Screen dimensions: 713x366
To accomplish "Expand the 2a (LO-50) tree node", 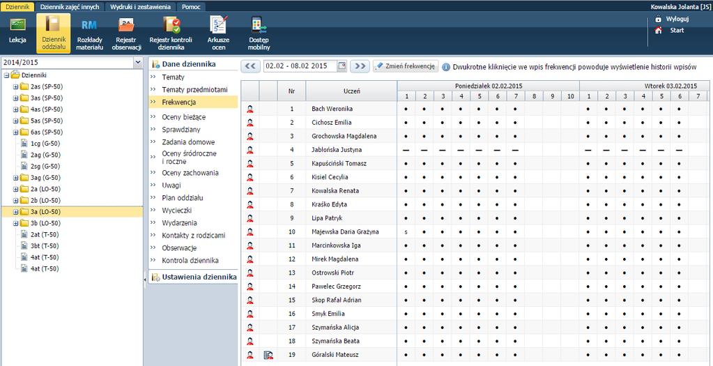I will click(15, 189).
